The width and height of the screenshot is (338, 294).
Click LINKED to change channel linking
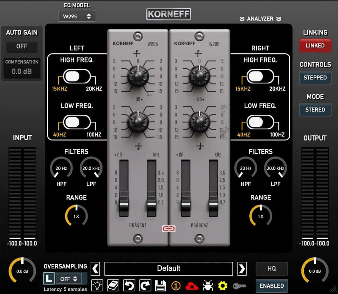[x=315, y=46]
